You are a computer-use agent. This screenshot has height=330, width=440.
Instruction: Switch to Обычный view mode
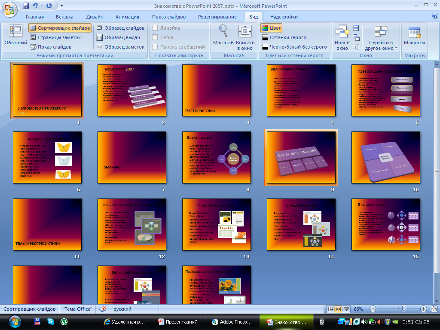[x=16, y=37]
